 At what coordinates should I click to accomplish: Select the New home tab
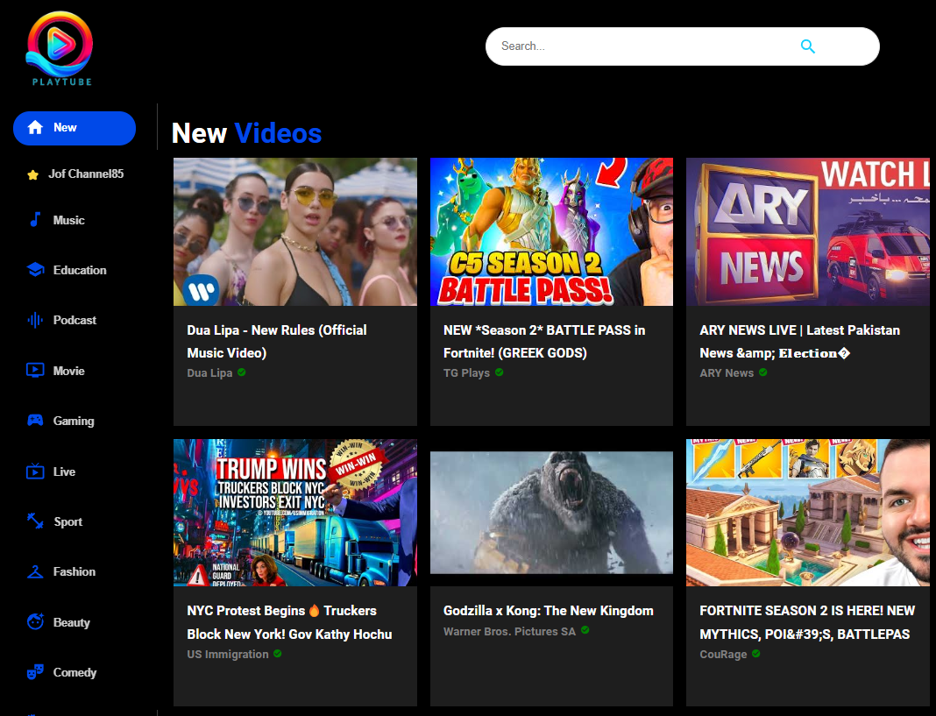tap(74, 128)
